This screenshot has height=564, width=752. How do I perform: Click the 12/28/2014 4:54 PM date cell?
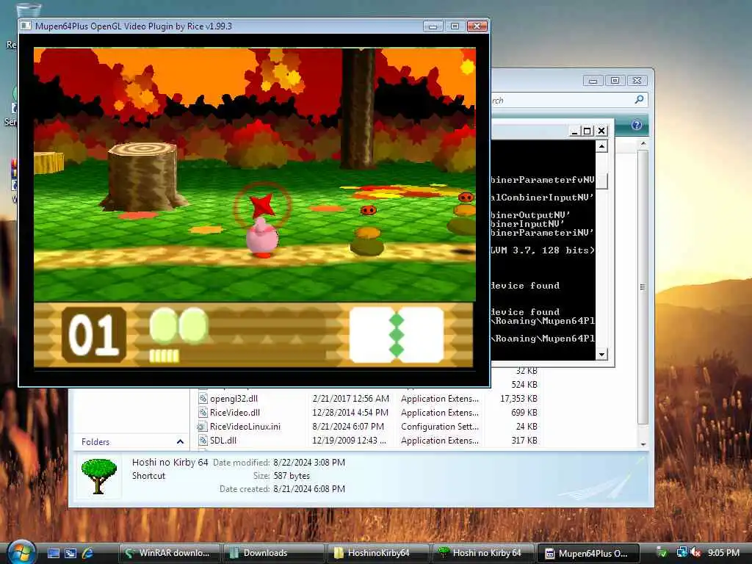click(350, 413)
